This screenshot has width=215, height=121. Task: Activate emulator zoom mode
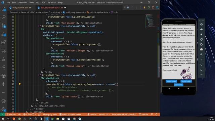coord(201,54)
